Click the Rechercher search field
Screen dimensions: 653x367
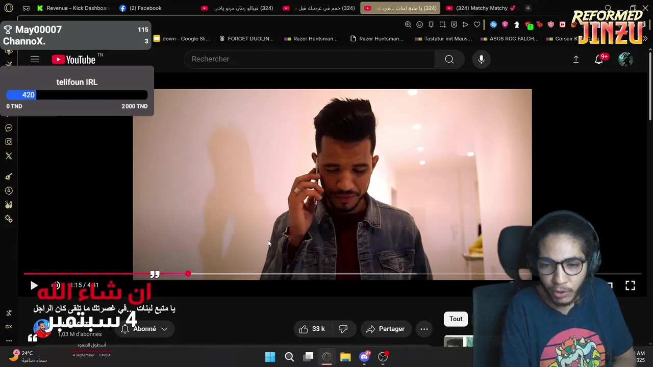309,59
